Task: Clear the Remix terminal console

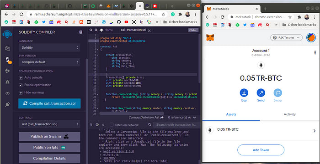Action: pos(97,125)
